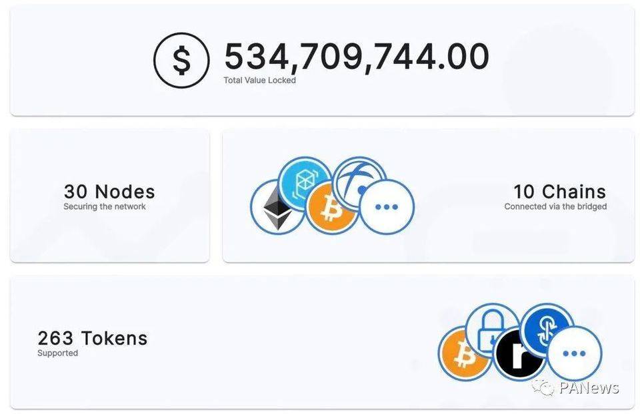Click the 10 Chains heading
This screenshot has height=414, width=640.
tap(559, 192)
